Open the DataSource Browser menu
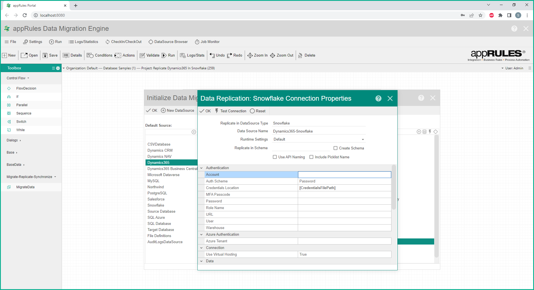Screen dimensions: 534x290 168,42
